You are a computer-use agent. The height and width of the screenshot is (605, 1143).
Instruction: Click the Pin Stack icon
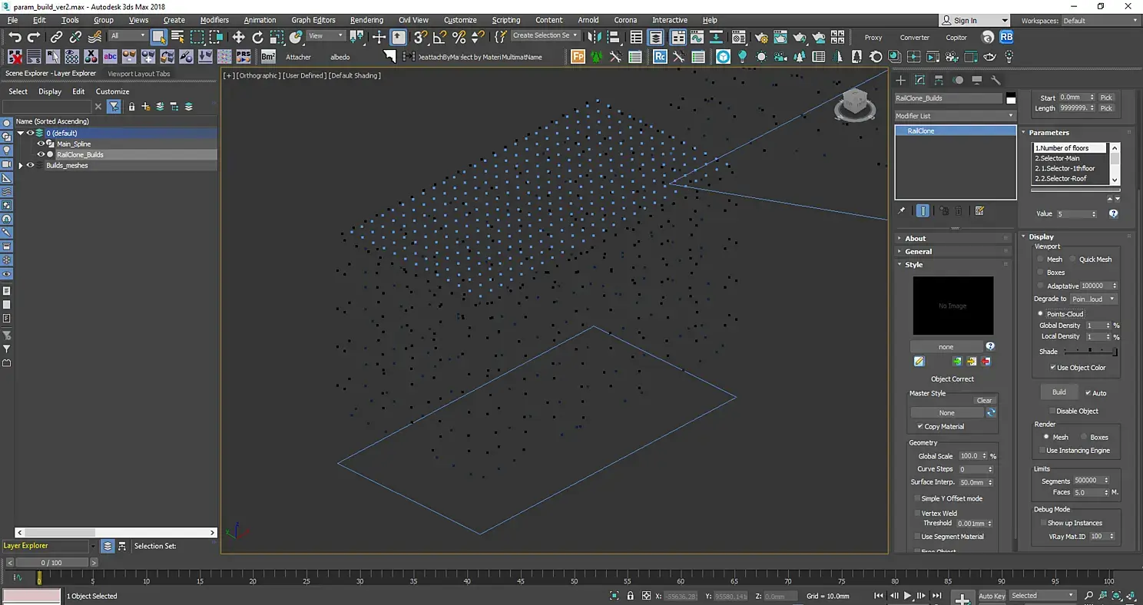tap(902, 210)
